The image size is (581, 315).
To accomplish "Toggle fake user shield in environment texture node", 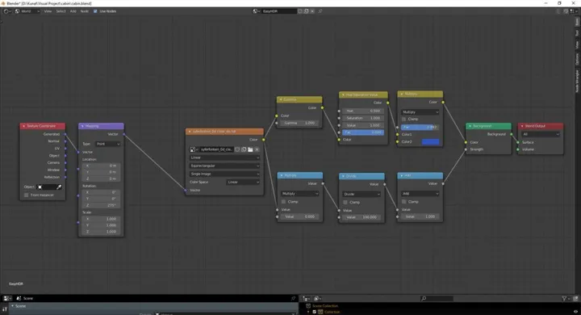I will click(x=237, y=149).
